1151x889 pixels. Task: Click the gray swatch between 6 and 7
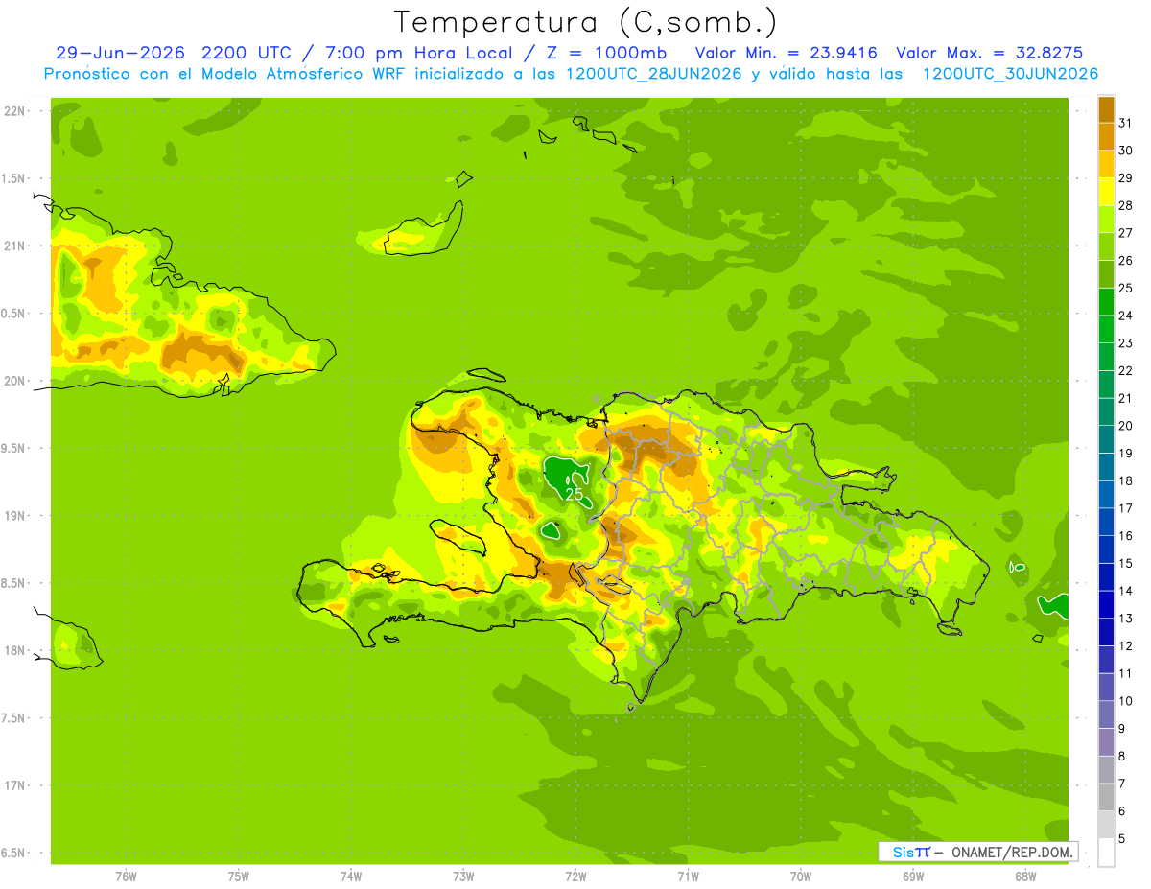click(x=1106, y=797)
